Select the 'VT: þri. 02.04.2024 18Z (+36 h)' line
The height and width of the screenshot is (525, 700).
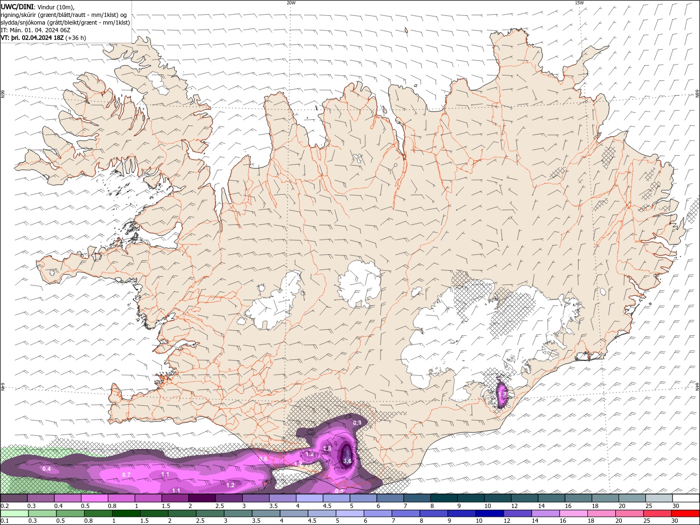click(43, 38)
